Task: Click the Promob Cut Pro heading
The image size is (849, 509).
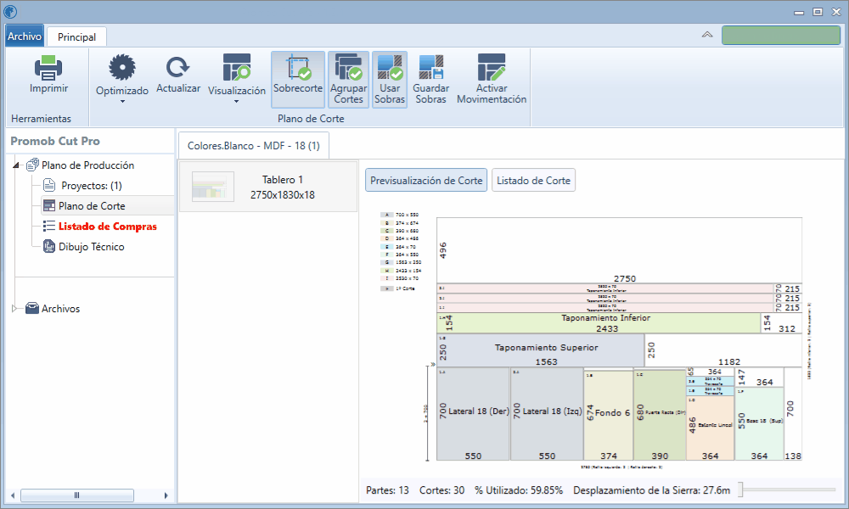Action: click(x=55, y=141)
